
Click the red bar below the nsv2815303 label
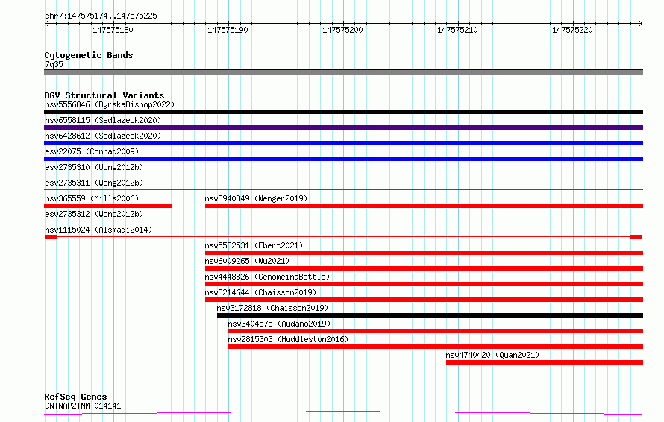tap(436, 347)
